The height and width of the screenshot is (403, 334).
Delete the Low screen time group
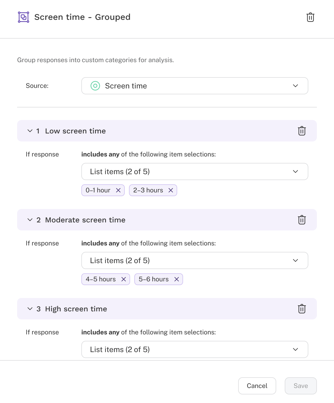pyautogui.click(x=302, y=131)
